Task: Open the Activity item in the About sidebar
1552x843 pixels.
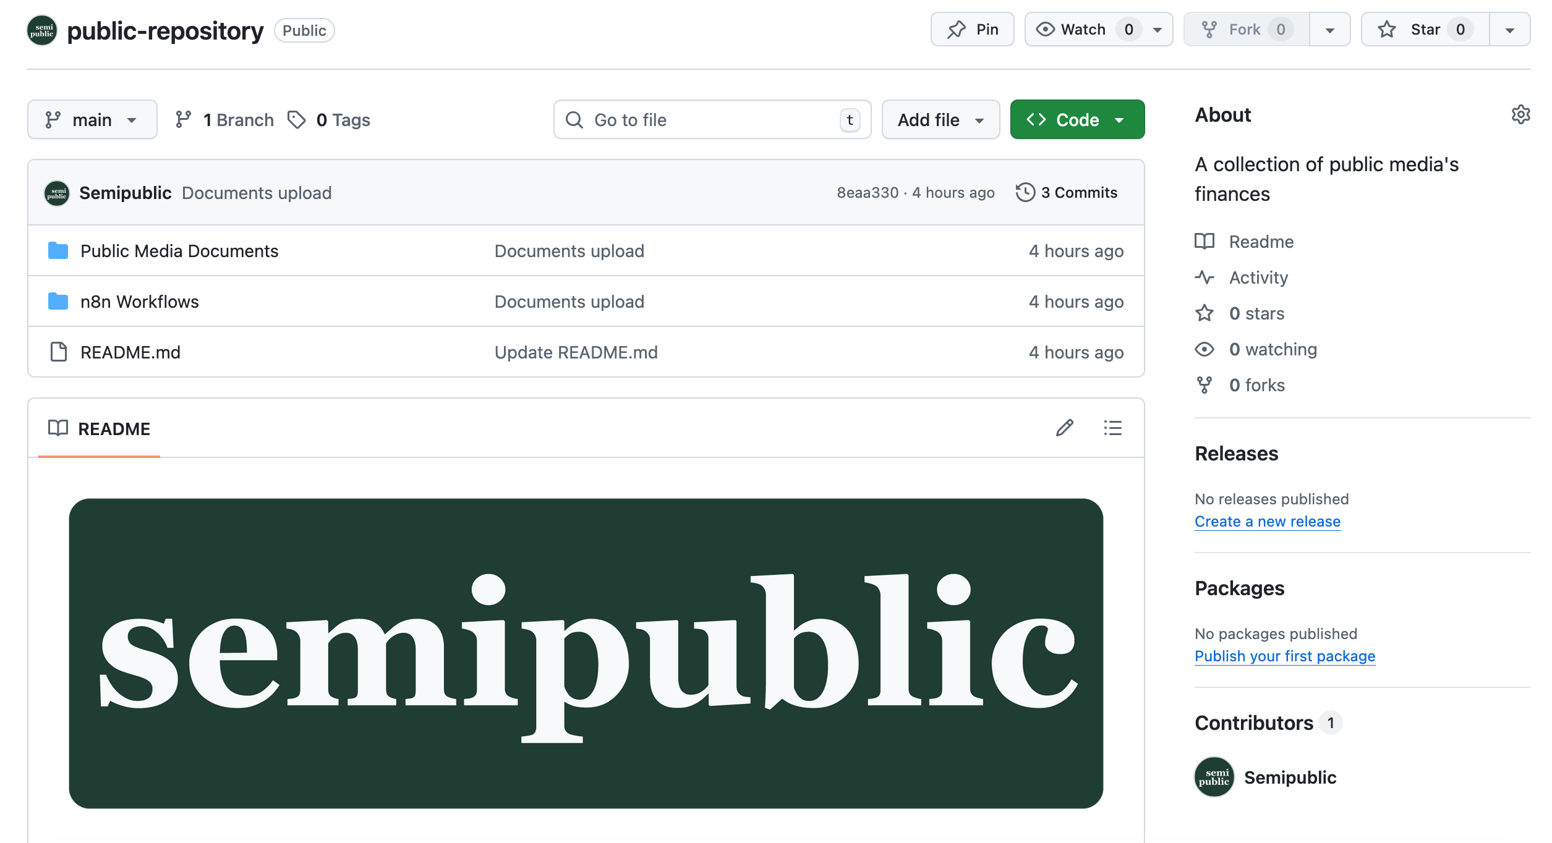Action: pyautogui.click(x=1258, y=277)
